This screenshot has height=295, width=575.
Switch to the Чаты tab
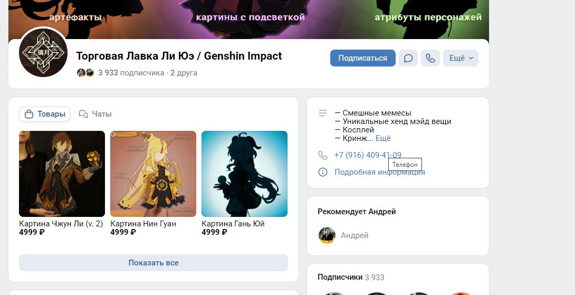pyautogui.click(x=95, y=114)
